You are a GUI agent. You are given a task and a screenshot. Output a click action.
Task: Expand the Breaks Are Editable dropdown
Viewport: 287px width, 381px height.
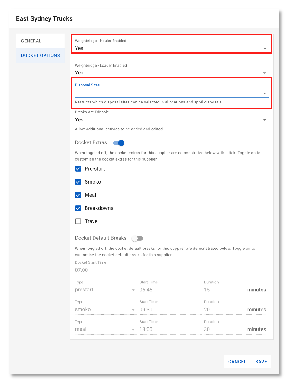click(171, 120)
